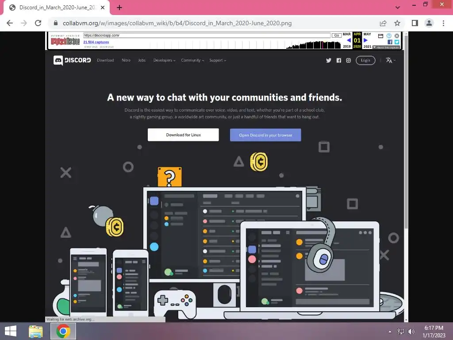453x340 pixels.
Task: Click the Wayback window toggle icon
Action: (x=380, y=36)
